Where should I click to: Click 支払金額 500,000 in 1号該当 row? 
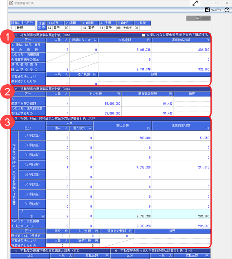click(x=122, y=136)
